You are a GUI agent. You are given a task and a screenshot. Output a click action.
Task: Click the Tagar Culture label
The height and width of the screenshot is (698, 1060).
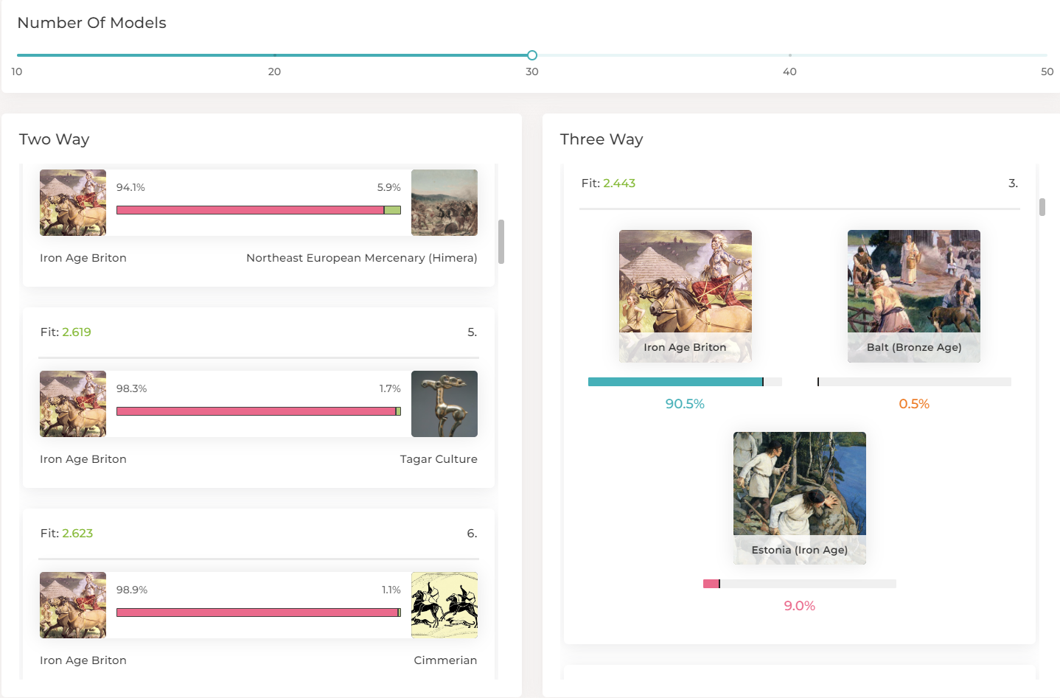[x=439, y=459]
